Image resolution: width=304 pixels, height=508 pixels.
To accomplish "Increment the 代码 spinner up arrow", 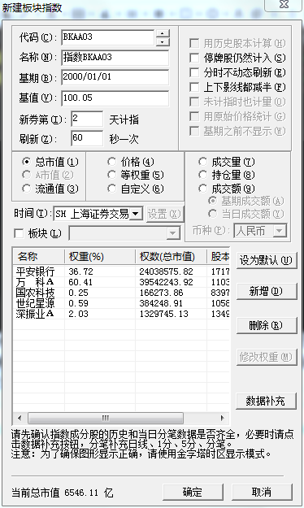I will pyautogui.click(x=163, y=33).
